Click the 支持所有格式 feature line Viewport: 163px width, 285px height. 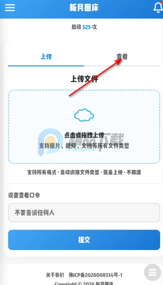(84, 172)
